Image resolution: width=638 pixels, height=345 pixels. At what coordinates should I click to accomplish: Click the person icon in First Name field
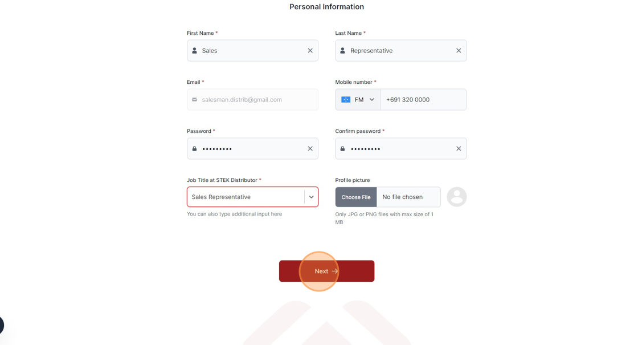(x=194, y=51)
